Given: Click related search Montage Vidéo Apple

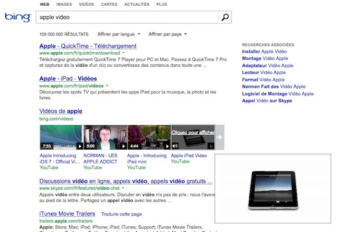Looking at the screenshot, I should [x=265, y=59].
